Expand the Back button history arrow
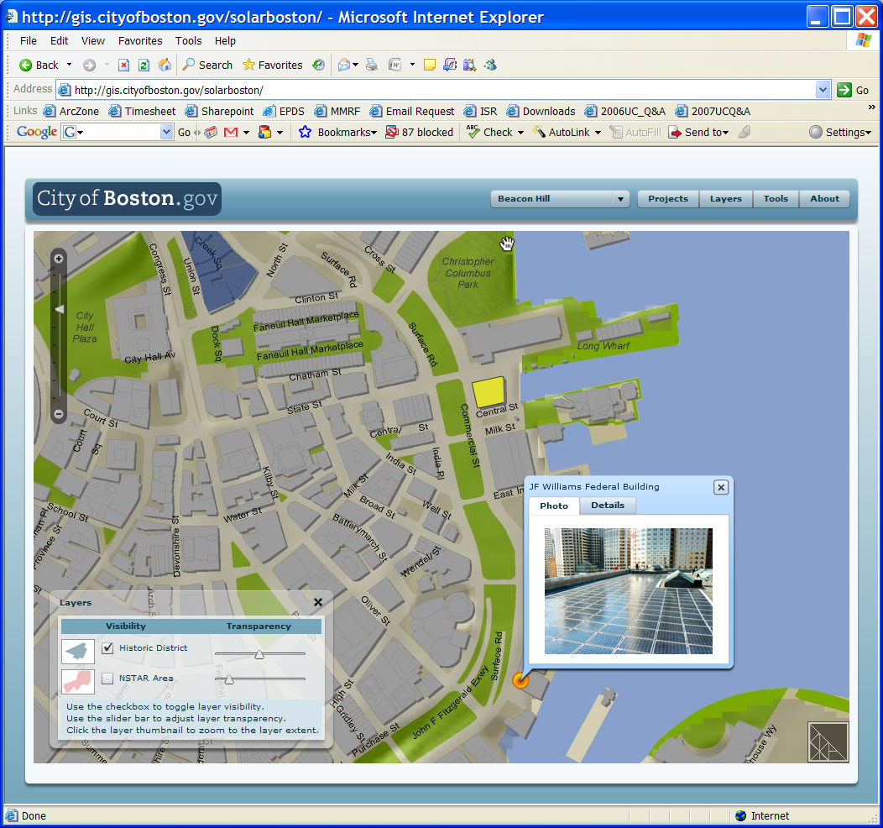The width and height of the screenshot is (883, 828). [x=70, y=65]
